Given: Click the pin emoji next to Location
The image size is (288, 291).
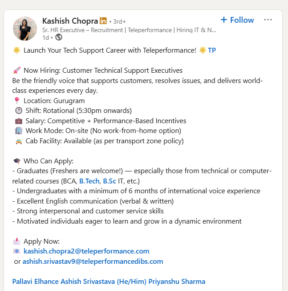Looking at the screenshot, I should (x=17, y=101).
